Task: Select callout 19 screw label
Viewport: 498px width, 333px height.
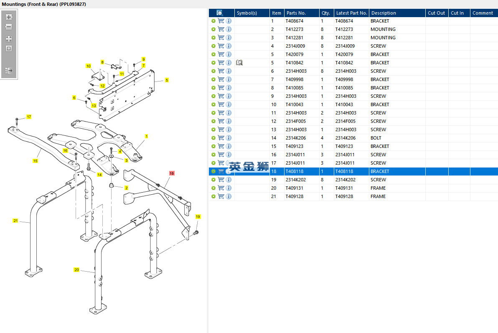Action: click(198, 217)
